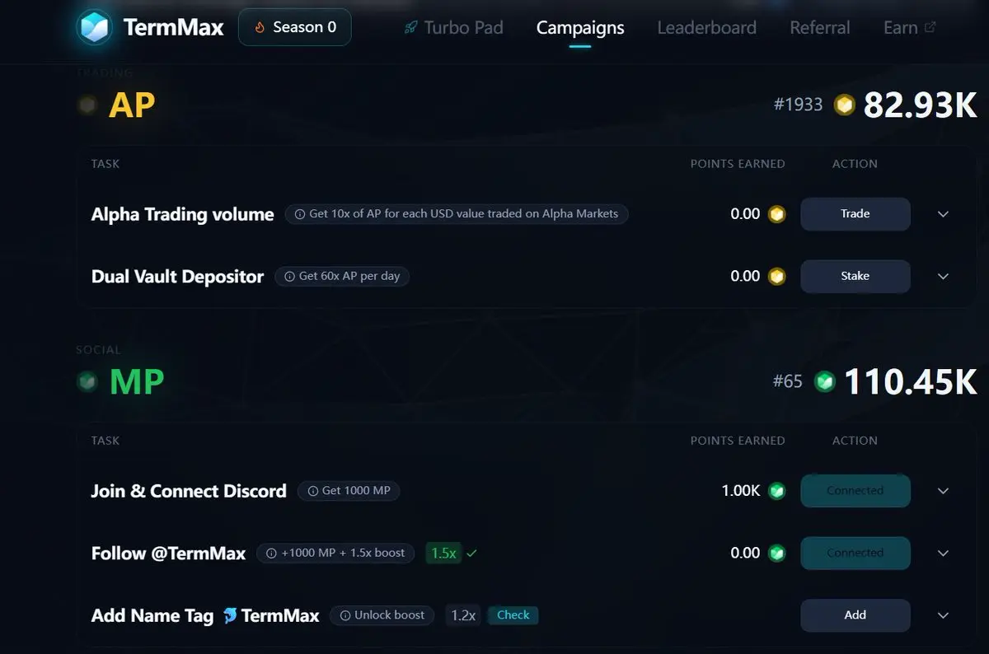Screen dimensions: 989x654
Task: Click the Connected button in the Follow @TermMax row
Action: [855, 554]
